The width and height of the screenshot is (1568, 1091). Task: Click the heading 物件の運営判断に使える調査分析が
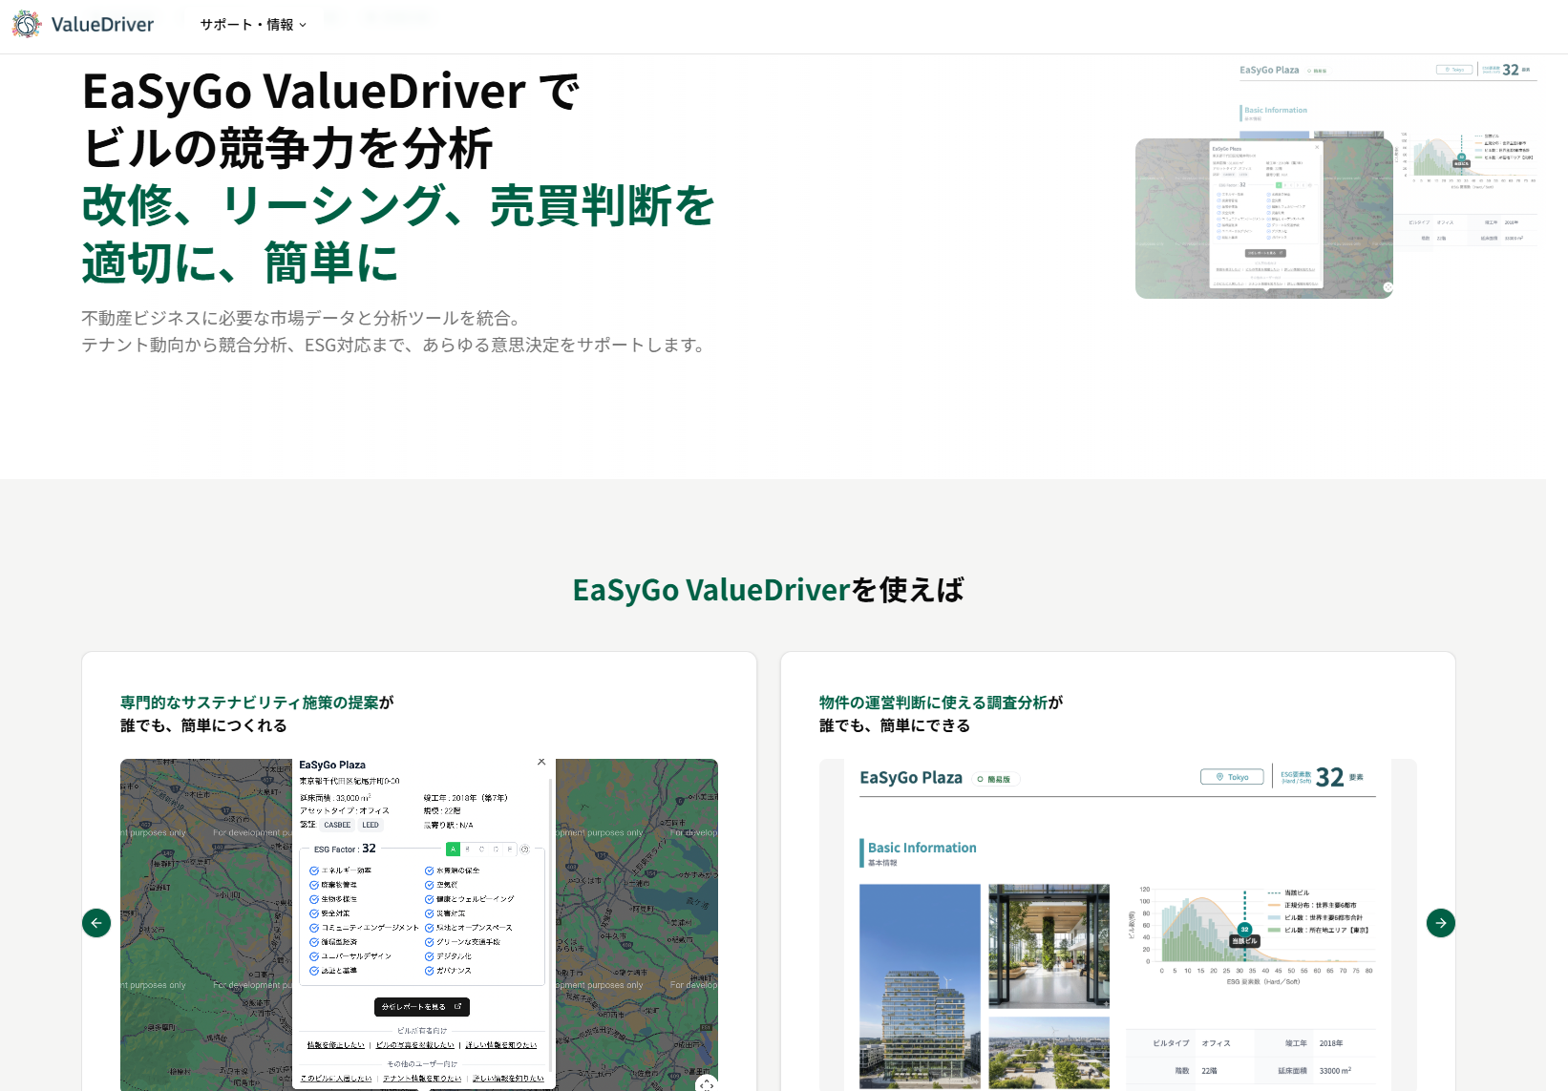click(x=941, y=703)
